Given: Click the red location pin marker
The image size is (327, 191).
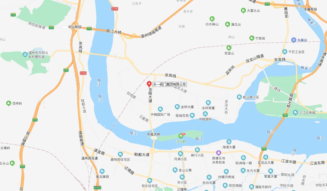Looking at the screenshot, I should tap(149, 84).
